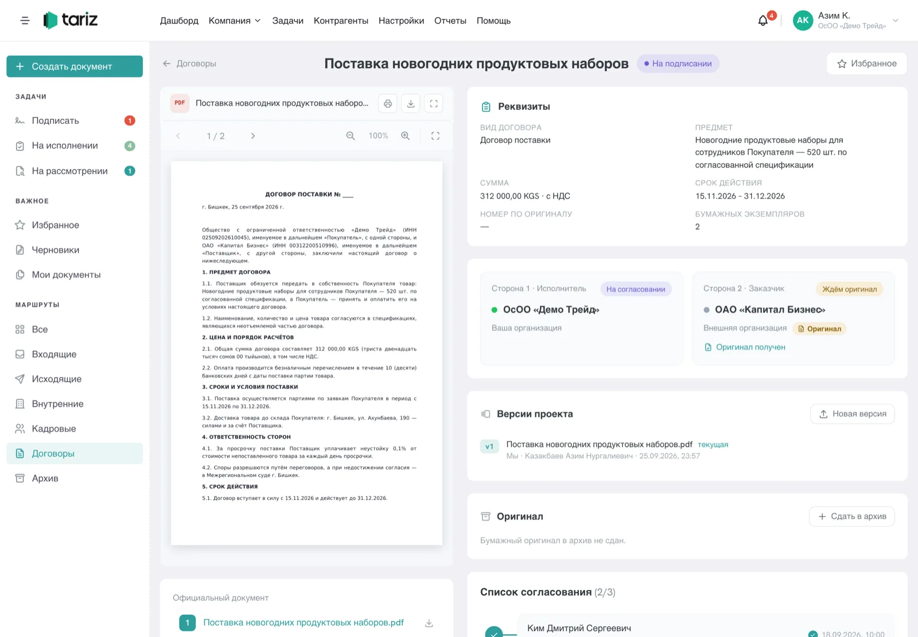Screen dimensions: 918x637
Task: Download the PDF from viewer header
Action: 411,103
